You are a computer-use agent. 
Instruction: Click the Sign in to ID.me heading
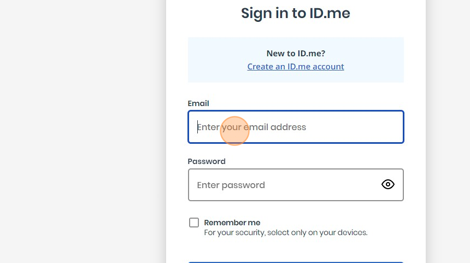[296, 13]
